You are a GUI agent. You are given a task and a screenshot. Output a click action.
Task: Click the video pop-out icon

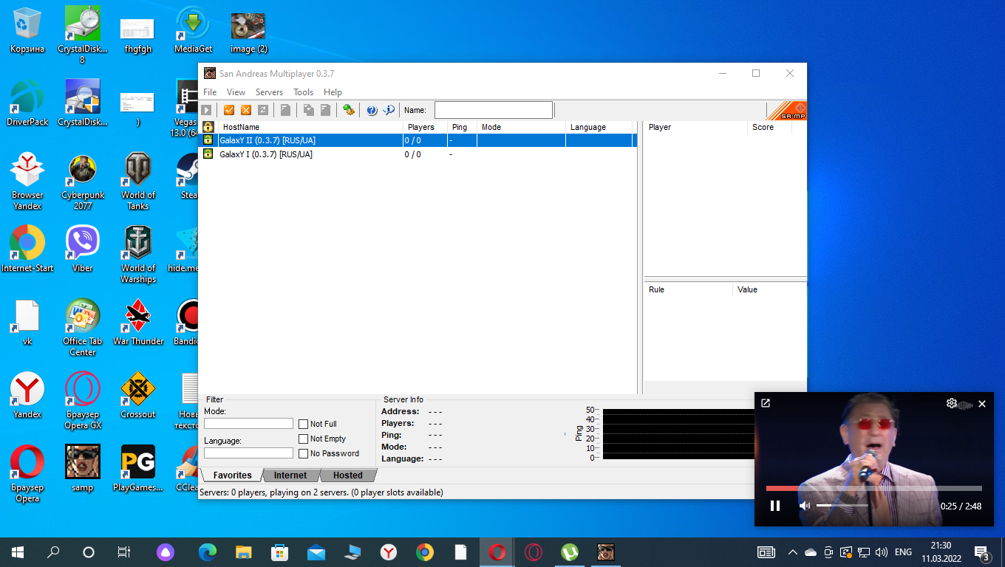click(x=766, y=403)
